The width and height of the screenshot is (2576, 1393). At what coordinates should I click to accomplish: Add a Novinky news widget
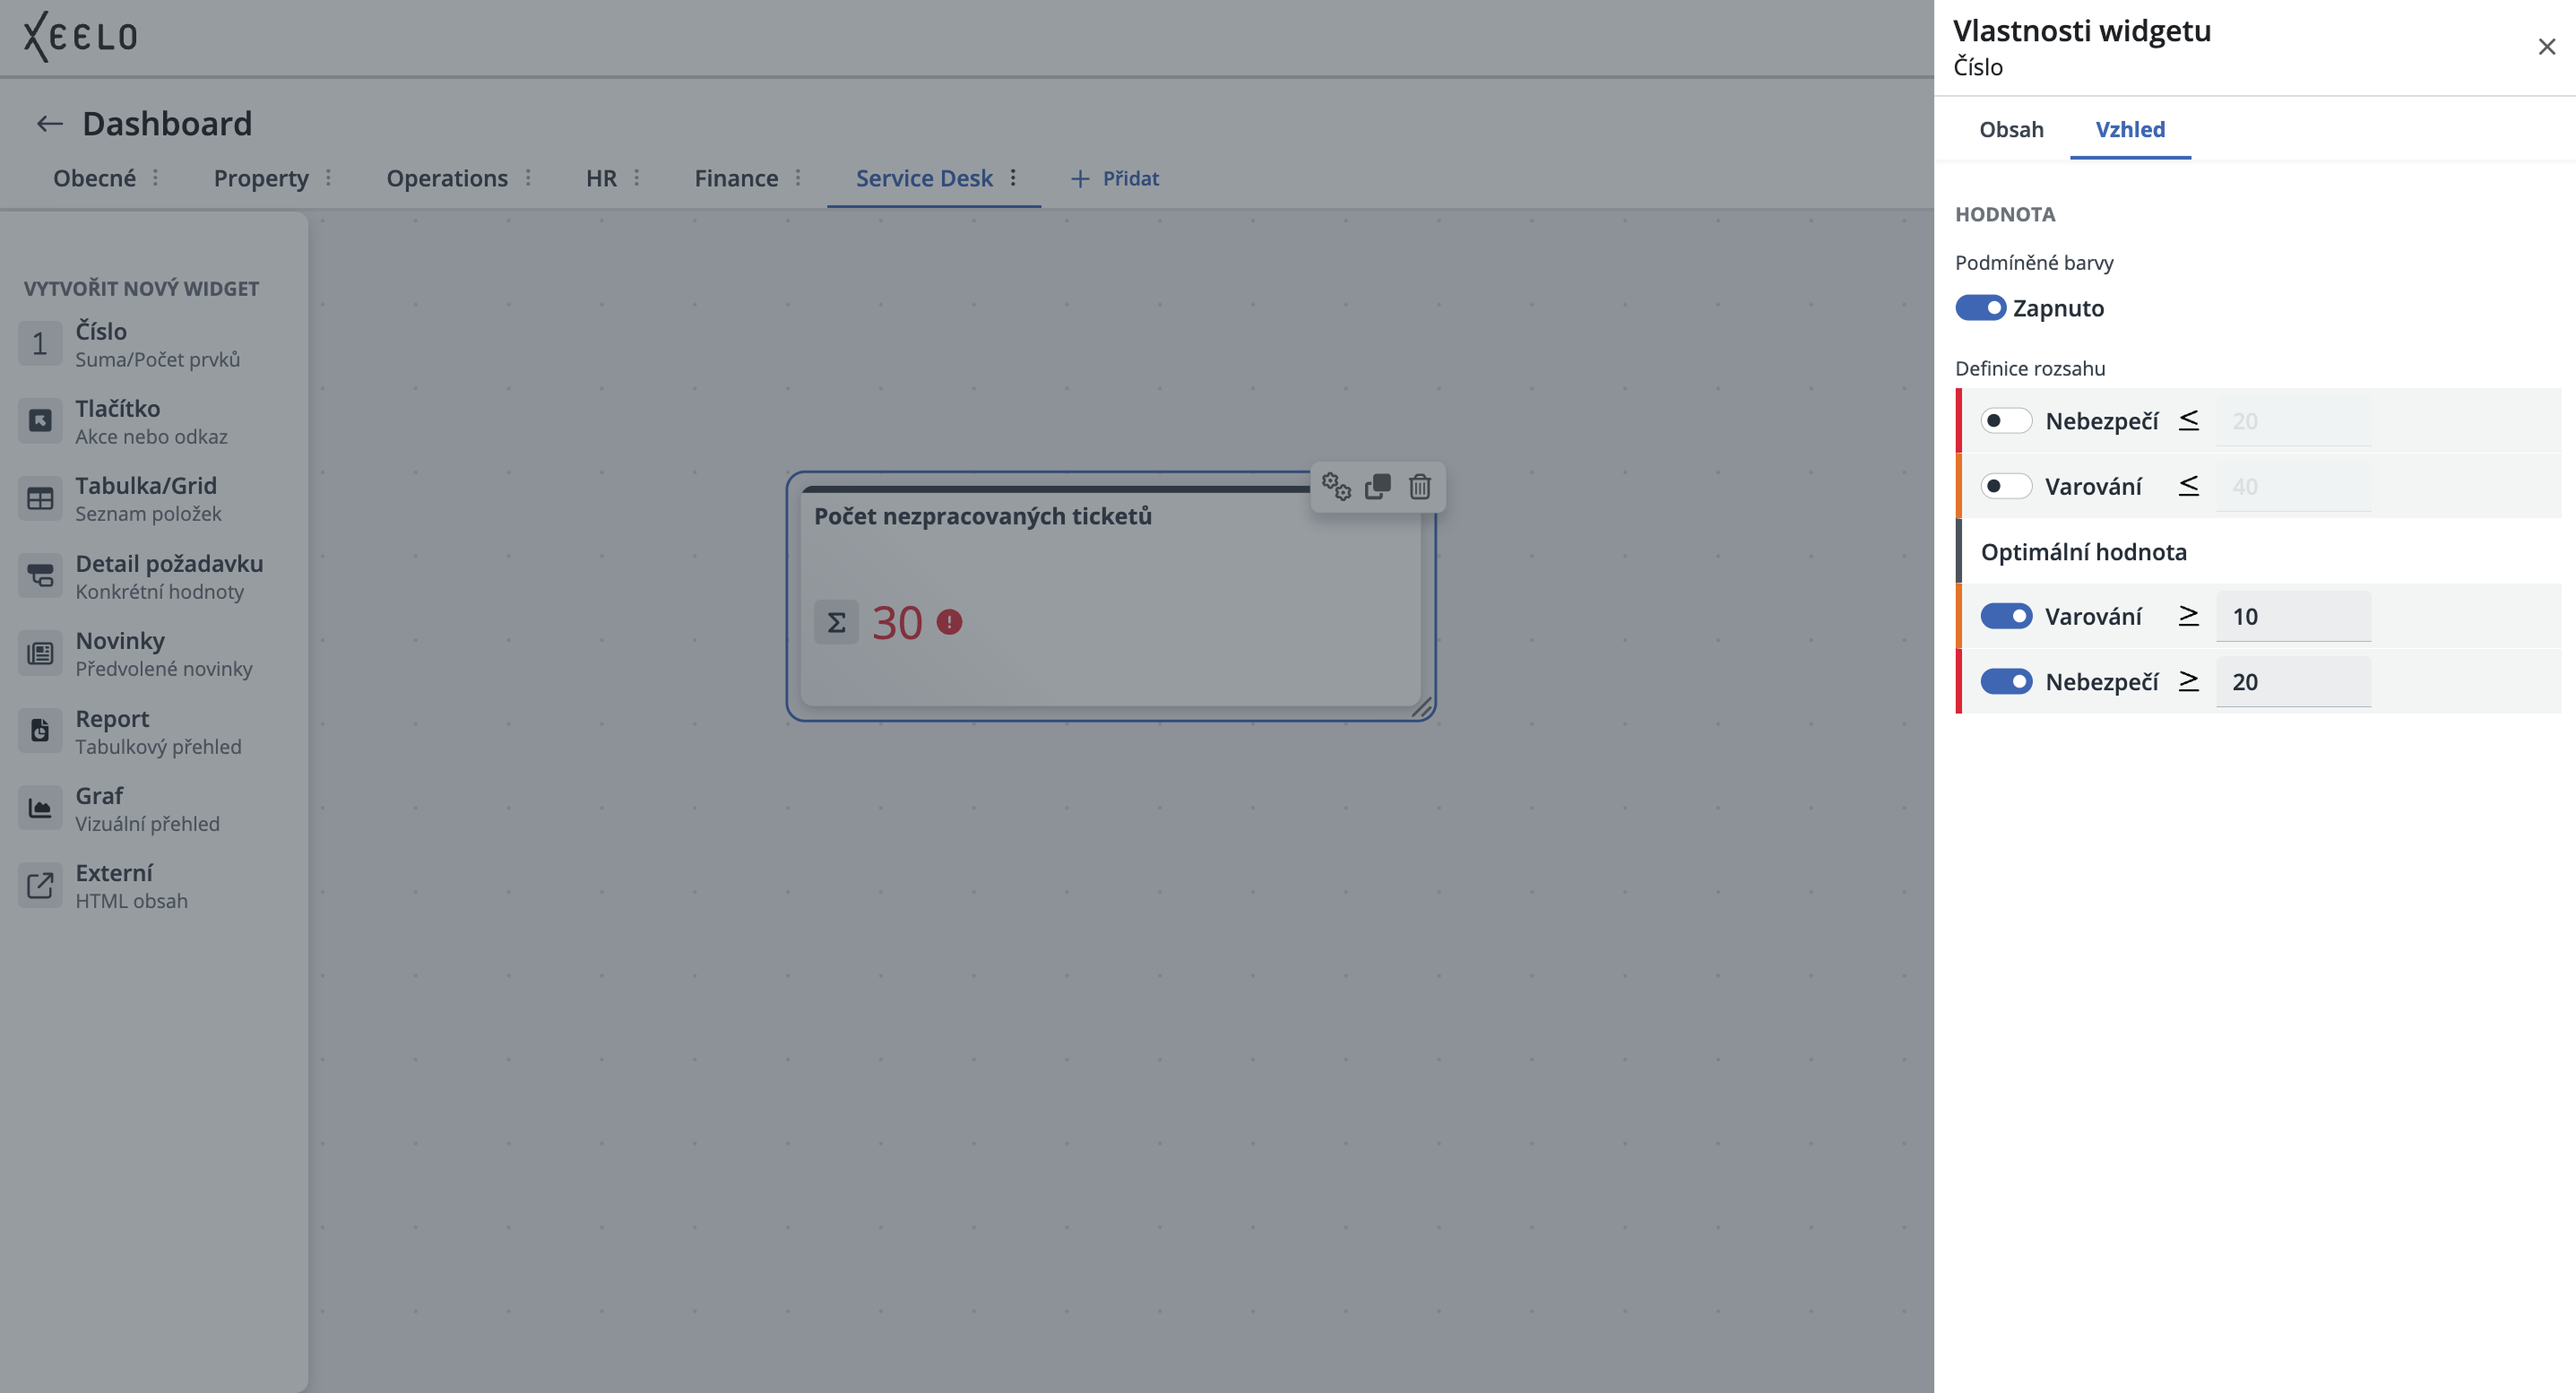[154, 653]
